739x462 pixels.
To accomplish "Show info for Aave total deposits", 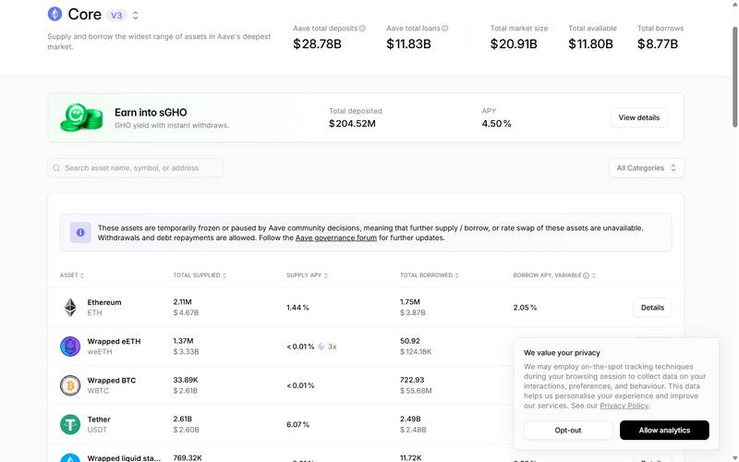I will point(362,29).
